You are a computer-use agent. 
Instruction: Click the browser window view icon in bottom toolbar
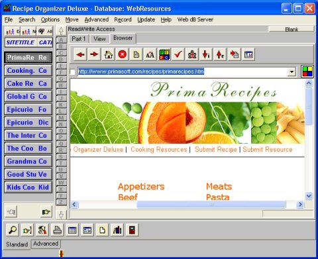click(87, 230)
